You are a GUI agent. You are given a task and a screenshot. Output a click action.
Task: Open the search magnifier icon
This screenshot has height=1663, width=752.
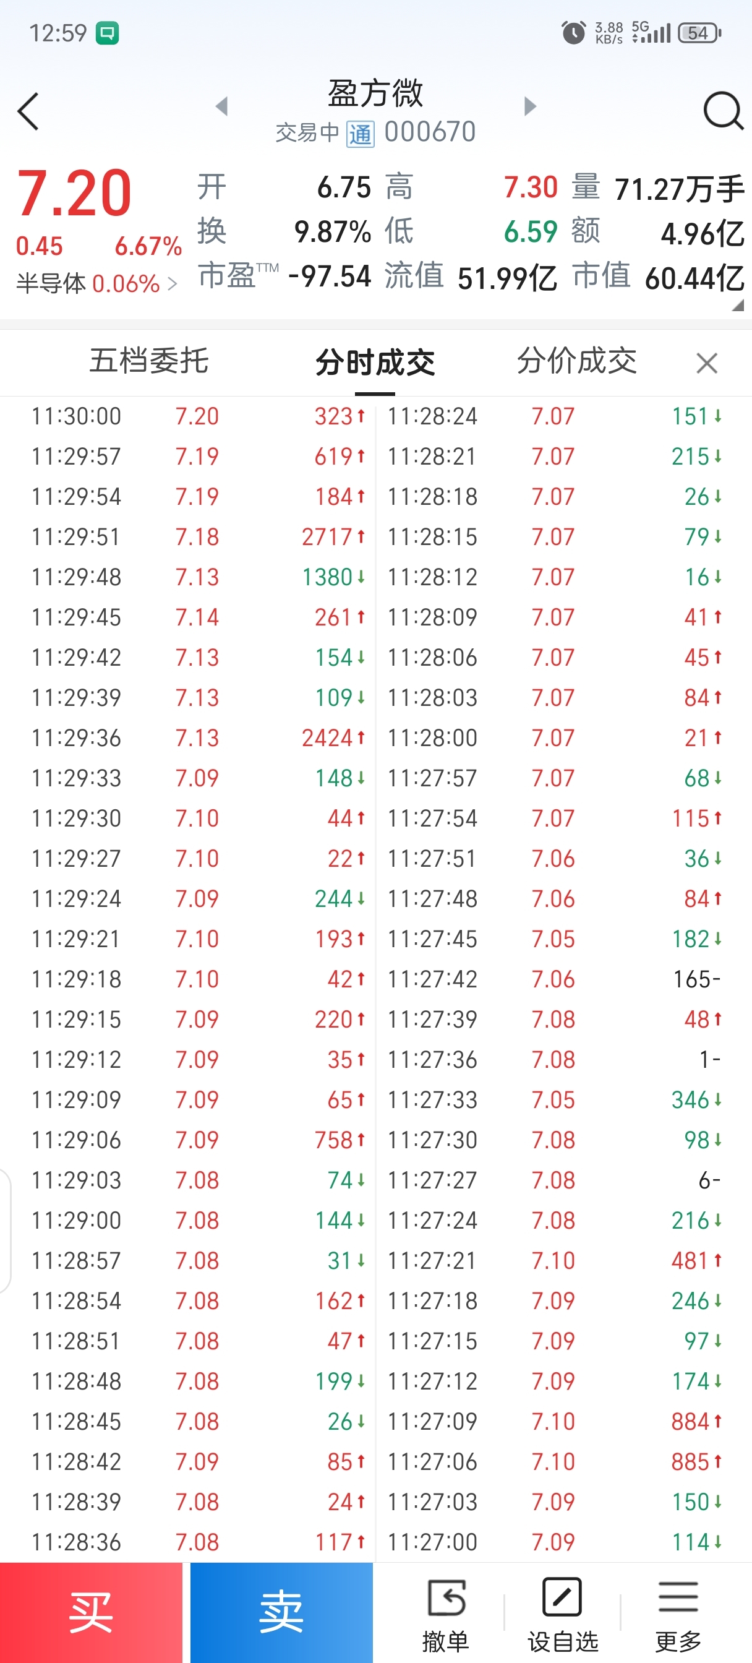click(x=723, y=111)
